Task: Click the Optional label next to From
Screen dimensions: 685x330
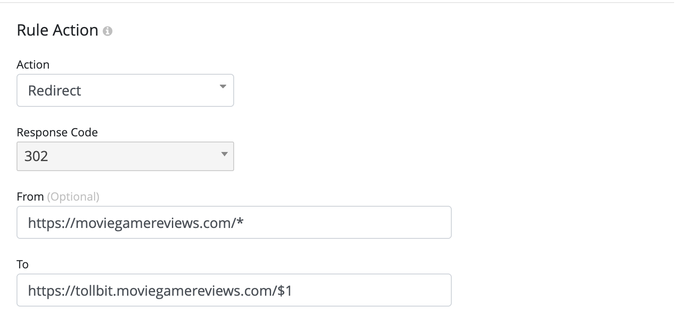Action: tap(72, 196)
